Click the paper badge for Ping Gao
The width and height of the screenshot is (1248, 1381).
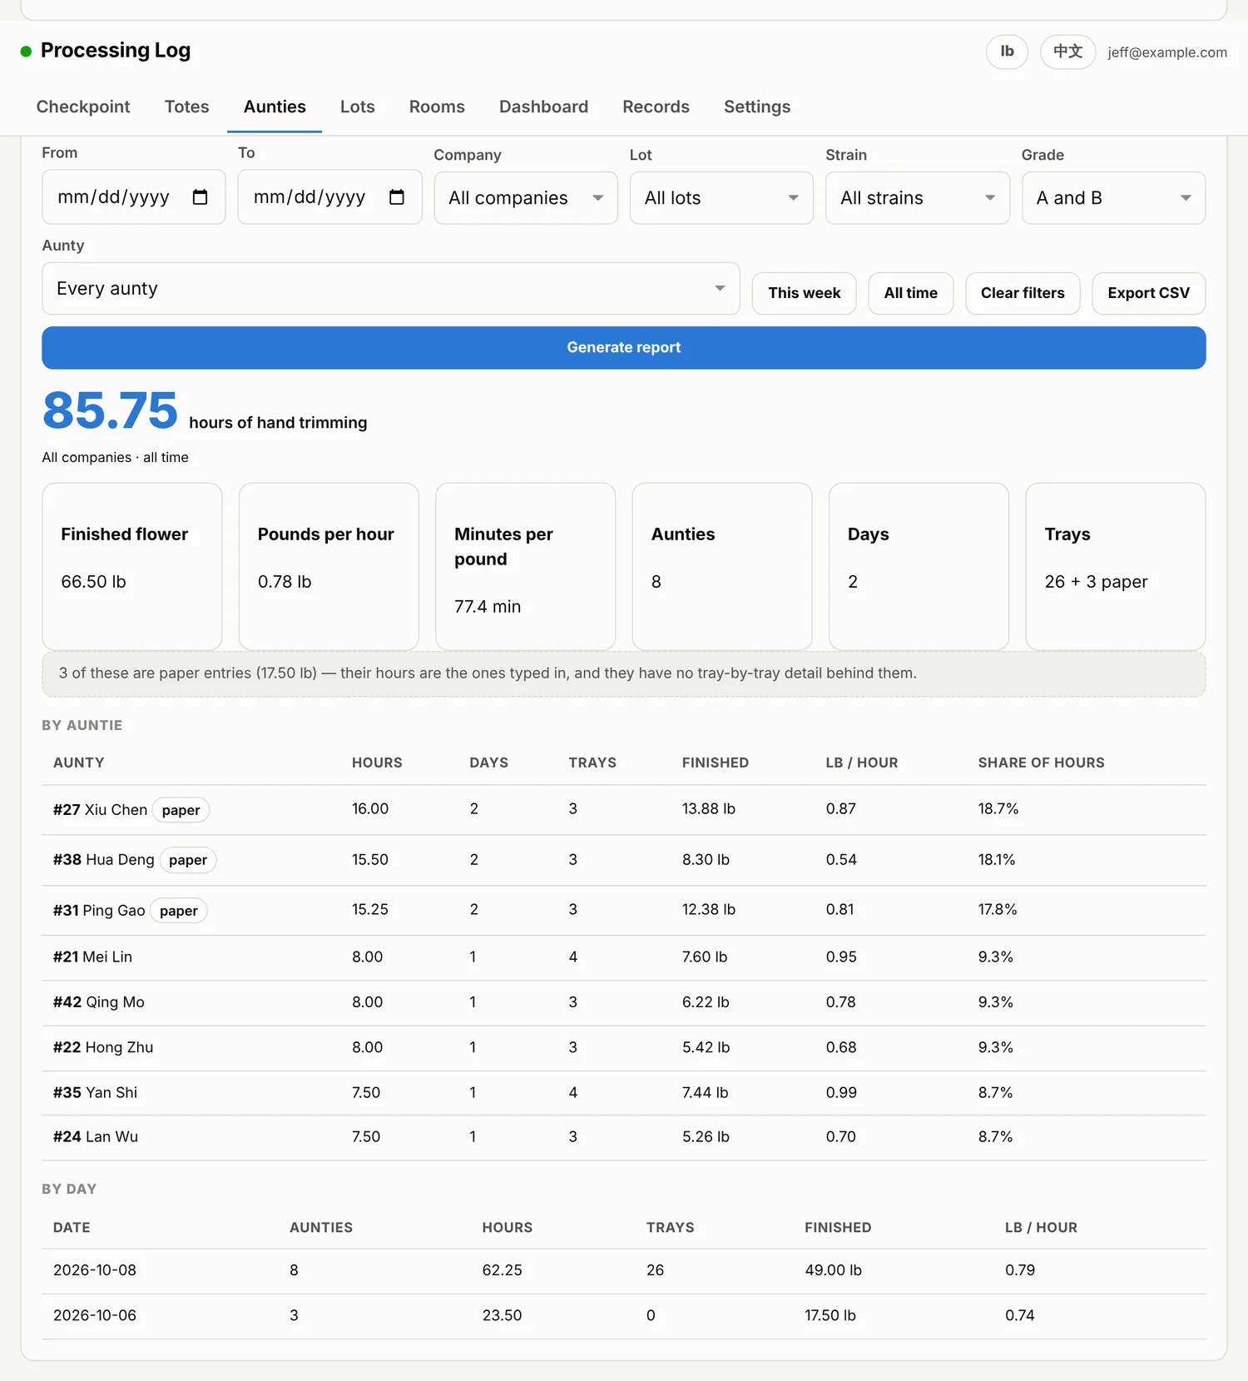[x=179, y=911]
